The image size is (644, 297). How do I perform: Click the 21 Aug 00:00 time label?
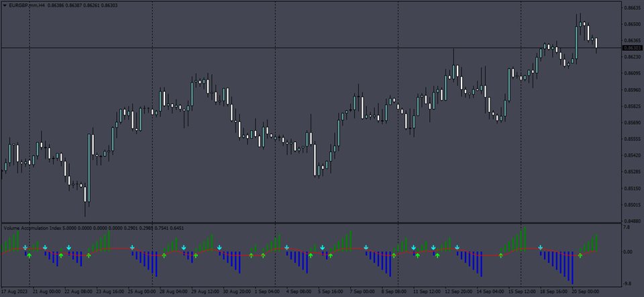tap(47, 291)
